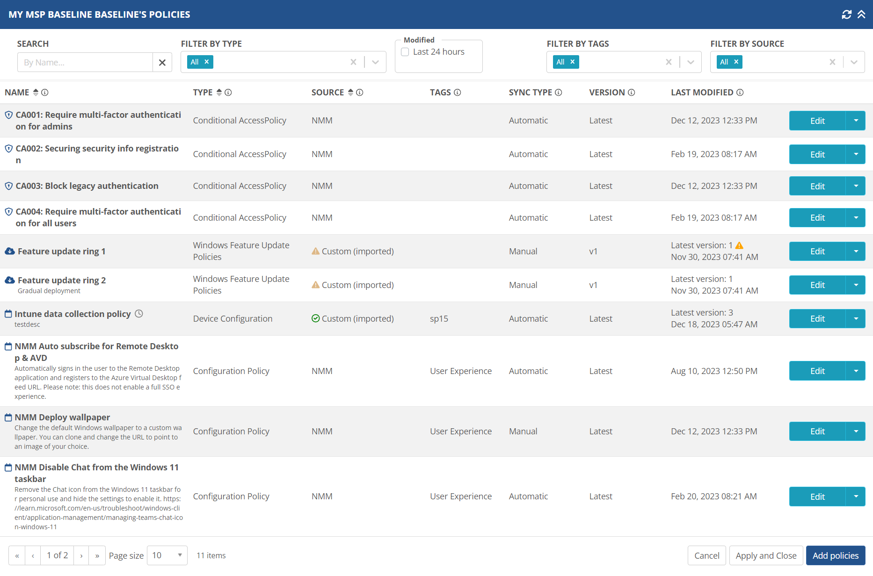Viewport: 873px width, 576px height.
Task: Remove the All chip in Filter by Source
Action: point(736,62)
